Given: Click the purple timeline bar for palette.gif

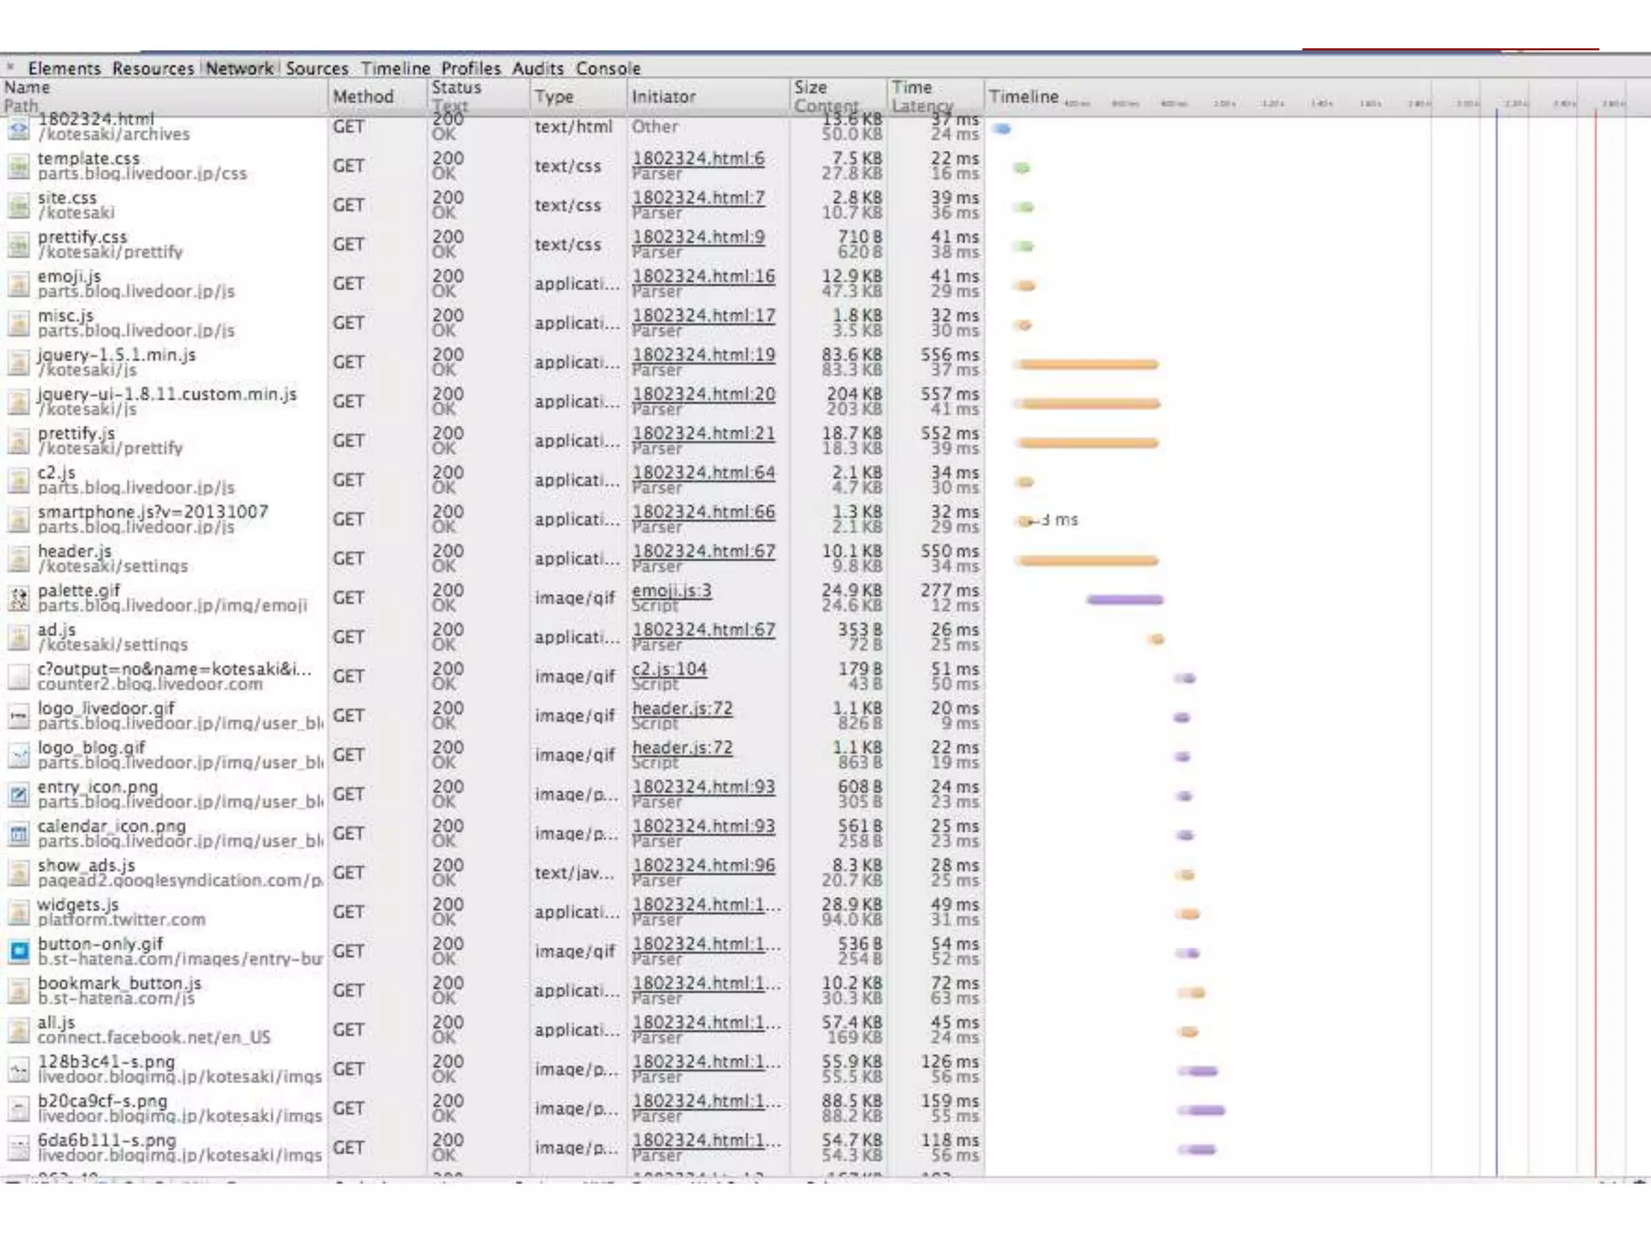Looking at the screenshot, I should click(1125, 600).
